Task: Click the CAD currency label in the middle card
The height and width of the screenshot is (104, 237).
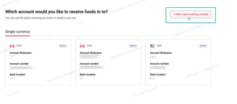Action: pos(89,46)
